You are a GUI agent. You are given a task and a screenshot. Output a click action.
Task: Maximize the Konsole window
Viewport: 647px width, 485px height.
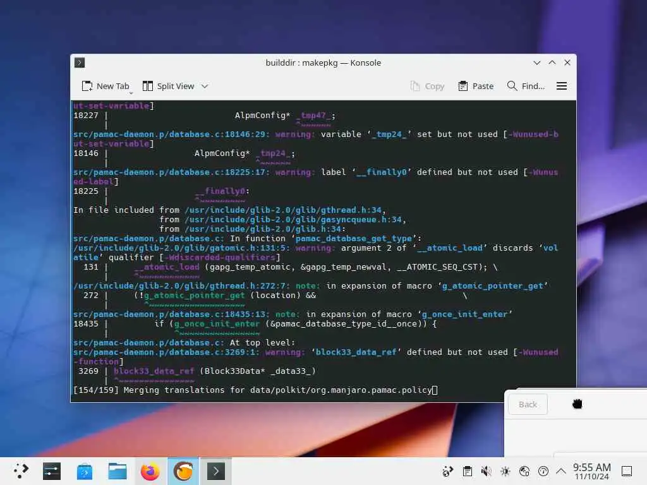[552, 63]
